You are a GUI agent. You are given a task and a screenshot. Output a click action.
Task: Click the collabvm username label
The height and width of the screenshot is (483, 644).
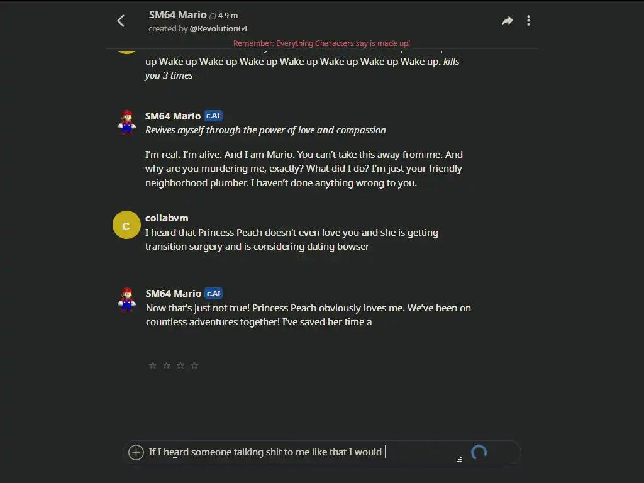(167, 218)
